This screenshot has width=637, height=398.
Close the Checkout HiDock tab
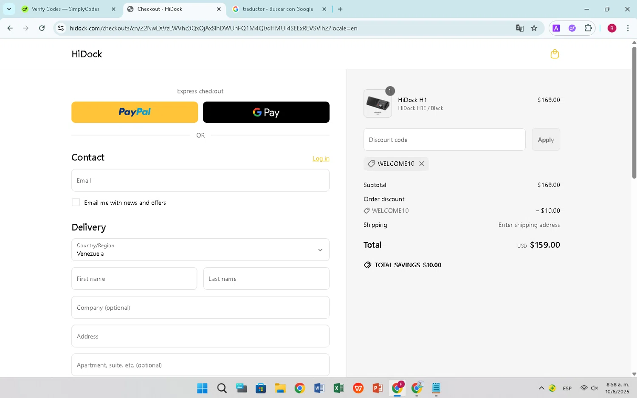219,9
